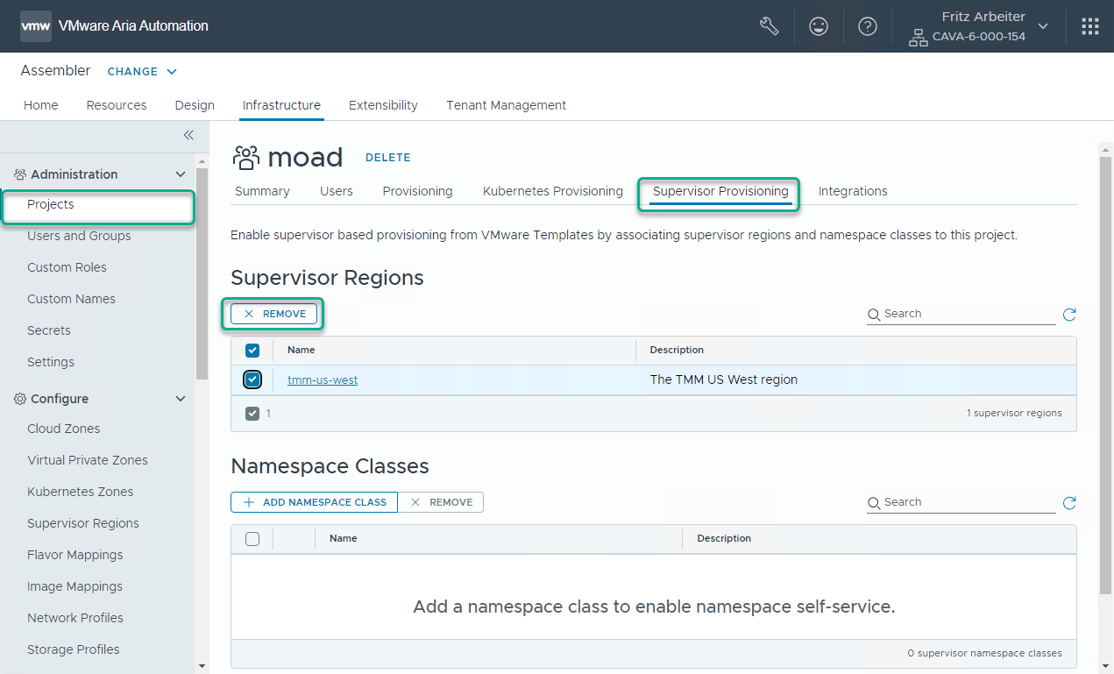
Task: Open the Design tab
Action: [x=195, y=105]
